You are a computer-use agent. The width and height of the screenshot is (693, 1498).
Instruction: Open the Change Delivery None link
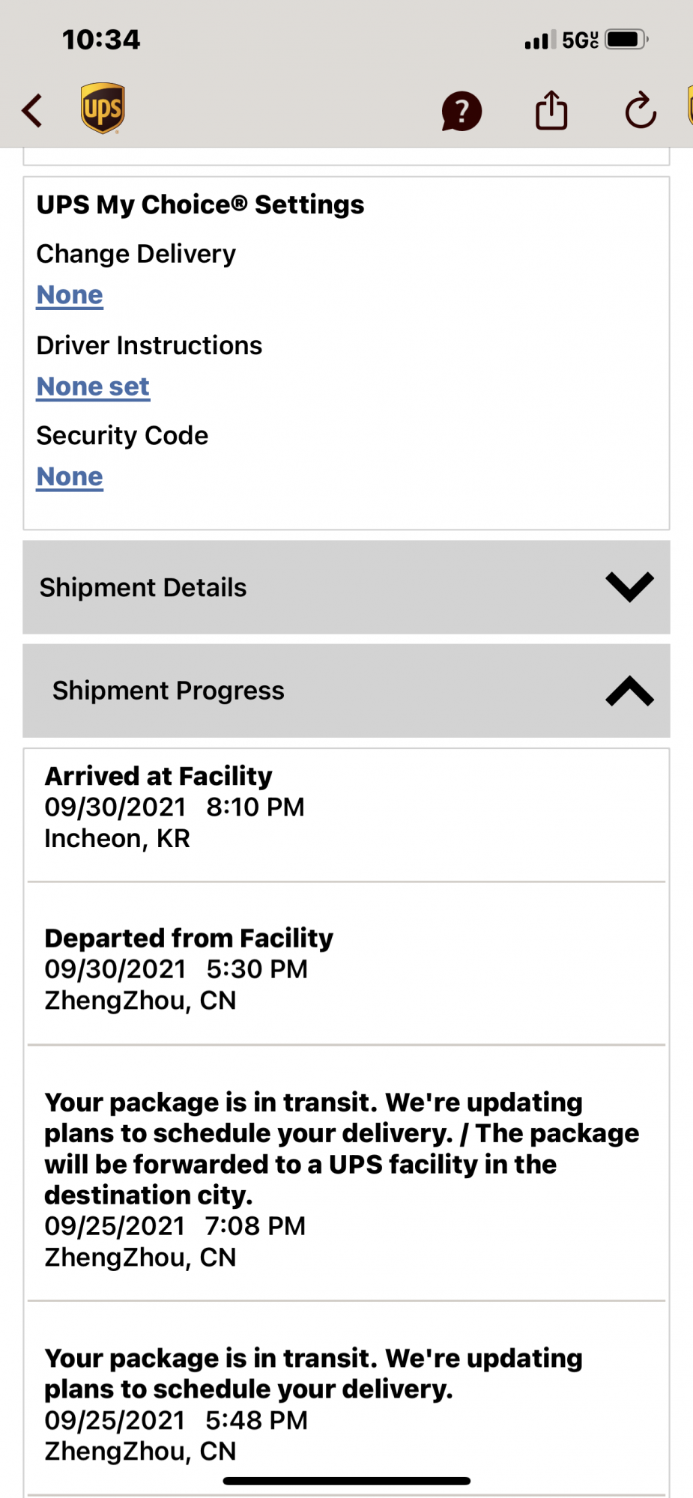coord(70,295)
